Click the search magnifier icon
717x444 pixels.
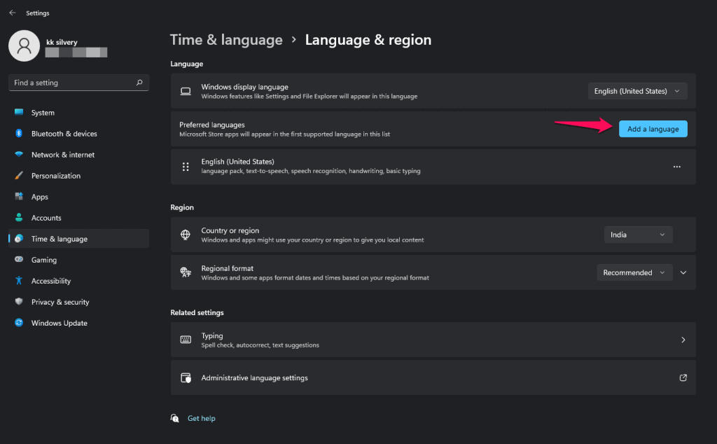[x=139, y=83]
